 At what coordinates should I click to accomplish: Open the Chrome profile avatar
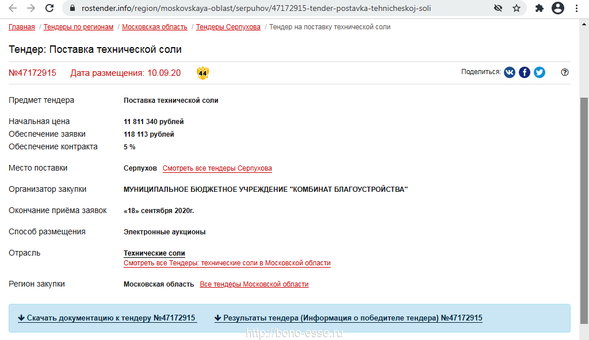558,8
